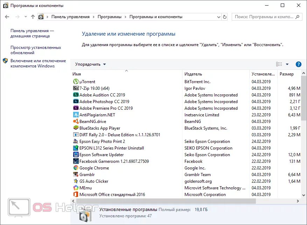This screenshot has width=307, height=225.
Task: Open Включение или отключение компонентов Windows
Action: point(38,63)
